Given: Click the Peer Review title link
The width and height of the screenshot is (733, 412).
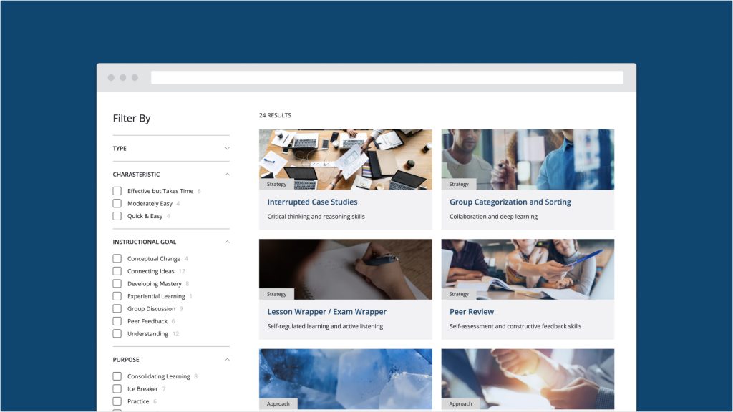Looking at the screenshot, I should pos(471,312).
